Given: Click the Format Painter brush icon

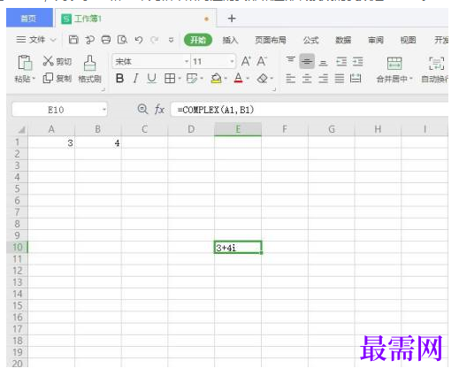Looking at the screenshot, I should 89,63.
